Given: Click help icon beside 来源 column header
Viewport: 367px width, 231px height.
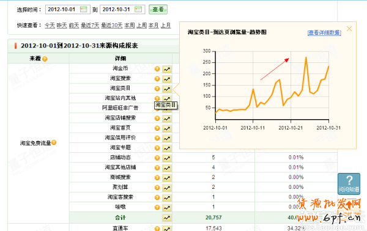Looking at the screenshot, I should click(45, 59).
